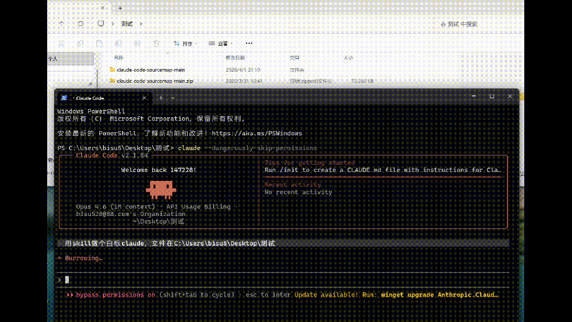
Task: Click the Paste icon in Explorer toolbar
Action: (x=99, y=43)
